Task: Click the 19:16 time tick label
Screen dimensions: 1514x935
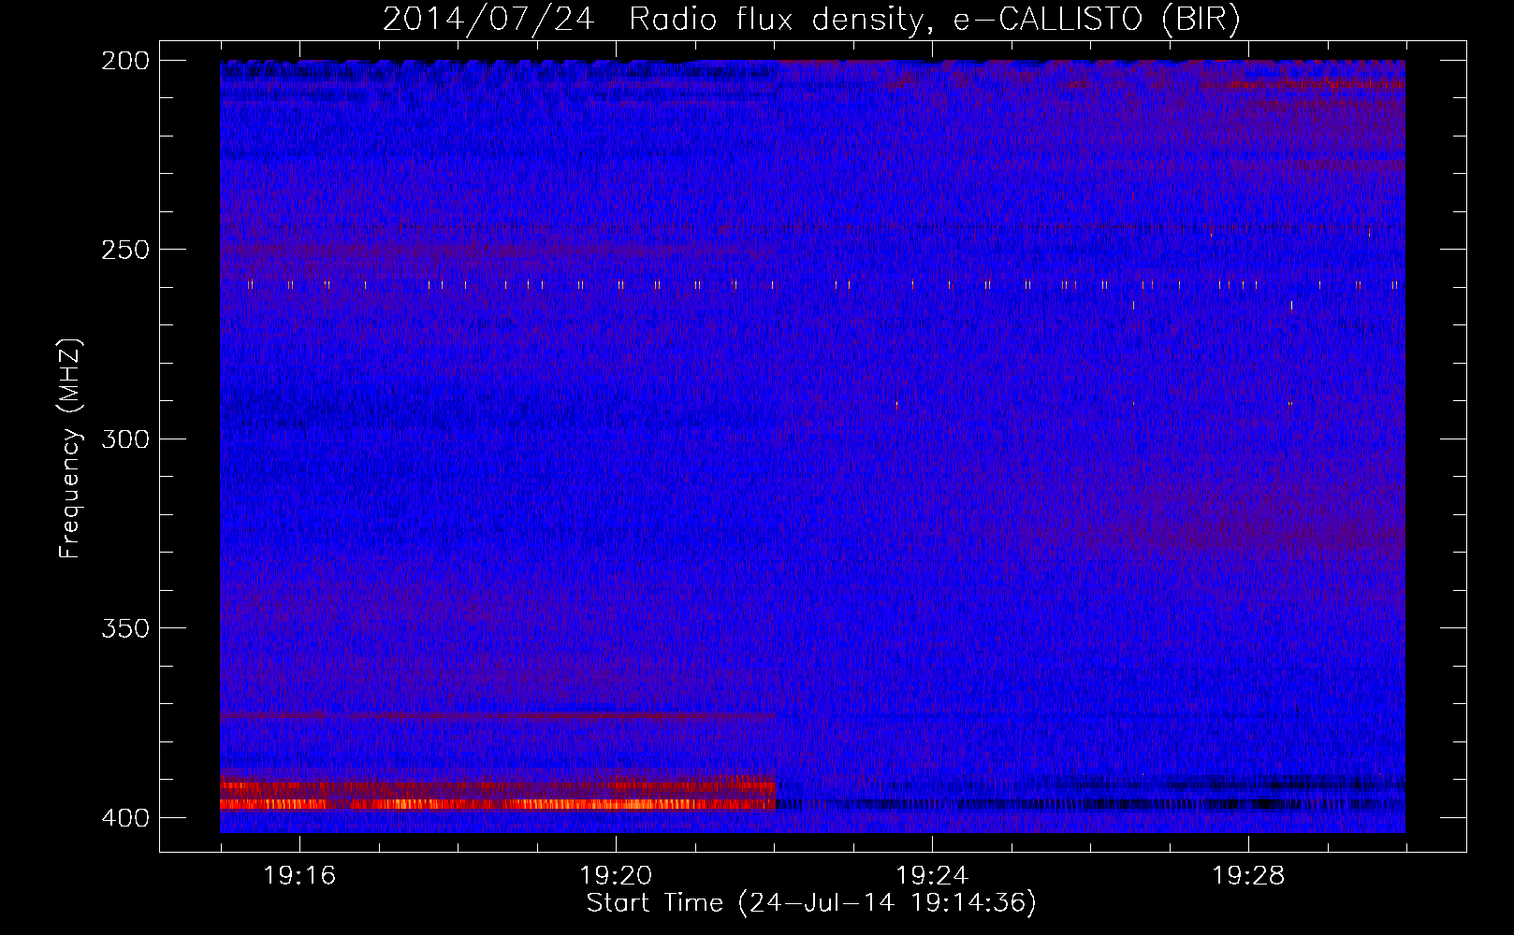Action: (299, 876)
